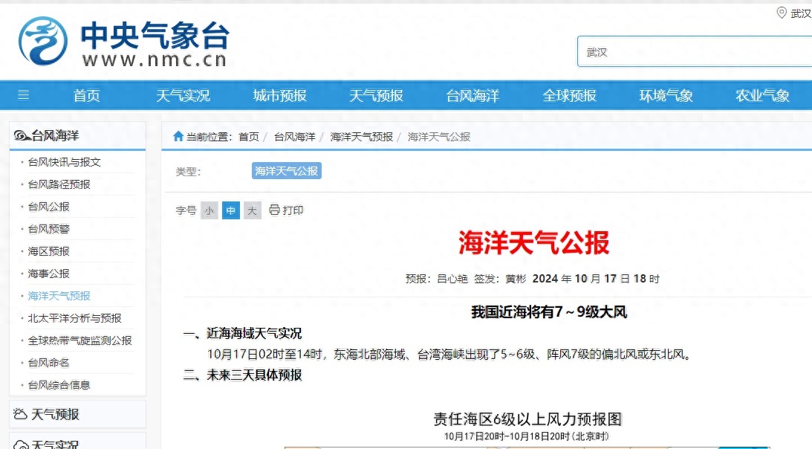Viewport: 812px width, 449px height.
Task: Open 海洋天气预报 in the sidebar
Action: coord(59,296)
